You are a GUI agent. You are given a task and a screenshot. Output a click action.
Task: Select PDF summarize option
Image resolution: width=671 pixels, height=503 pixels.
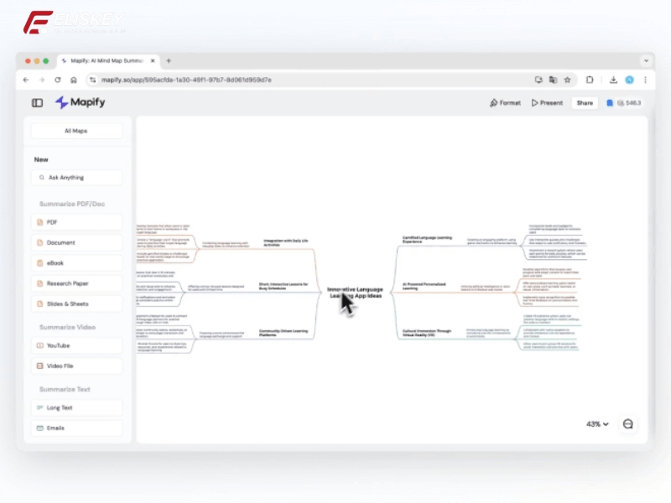[76, 222]
